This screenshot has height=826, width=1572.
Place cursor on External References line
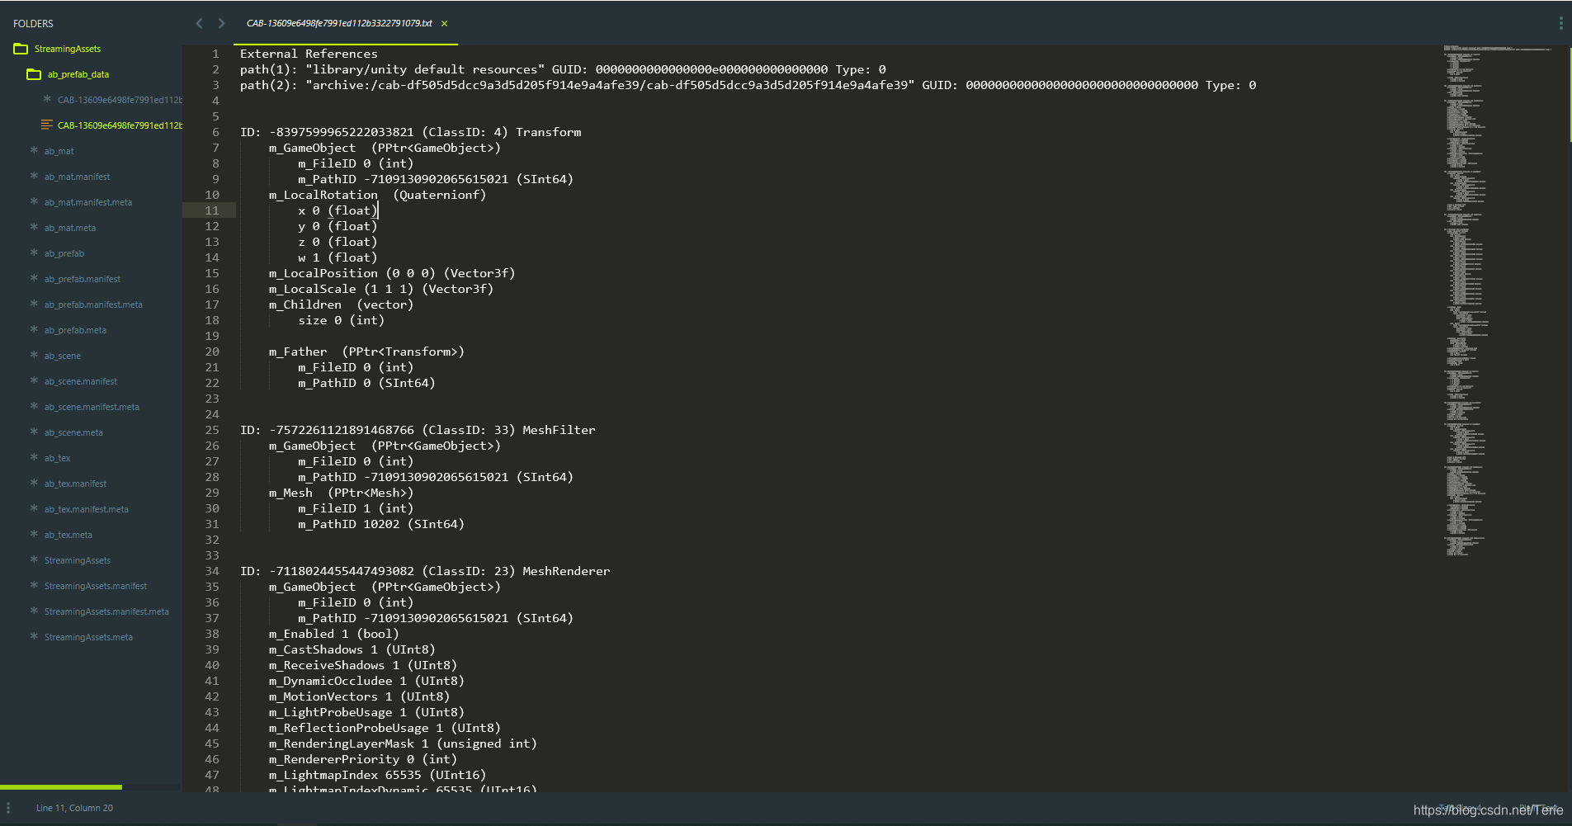click(x=309, y=54)
